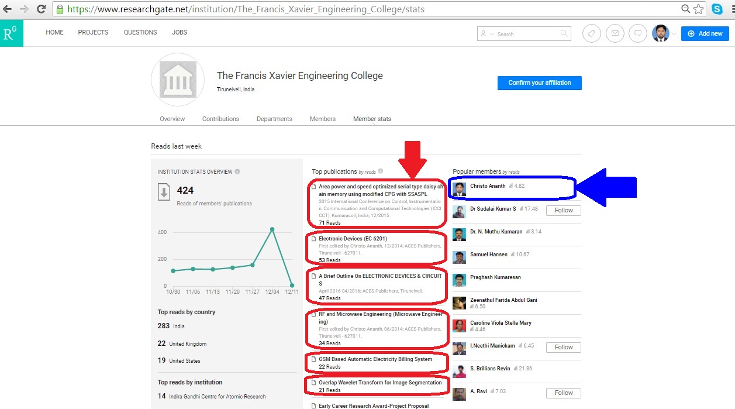Click the browser forward arrow
The image size is (735, 409).
tap(25, 9)
